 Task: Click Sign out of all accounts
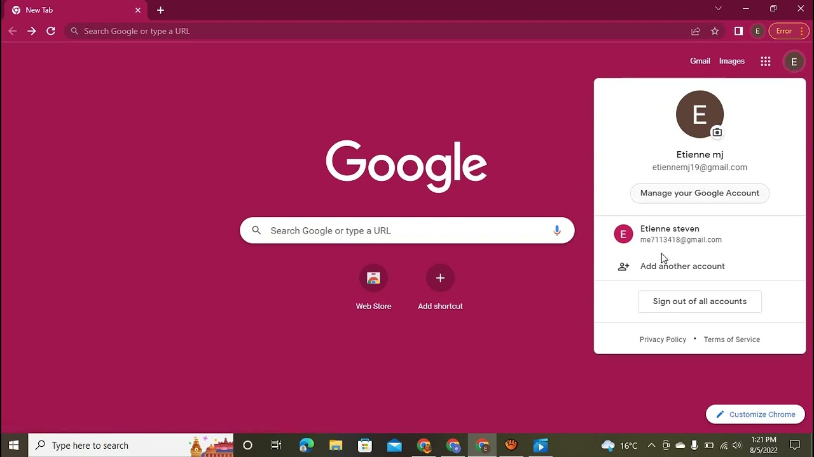pos(700,301)
